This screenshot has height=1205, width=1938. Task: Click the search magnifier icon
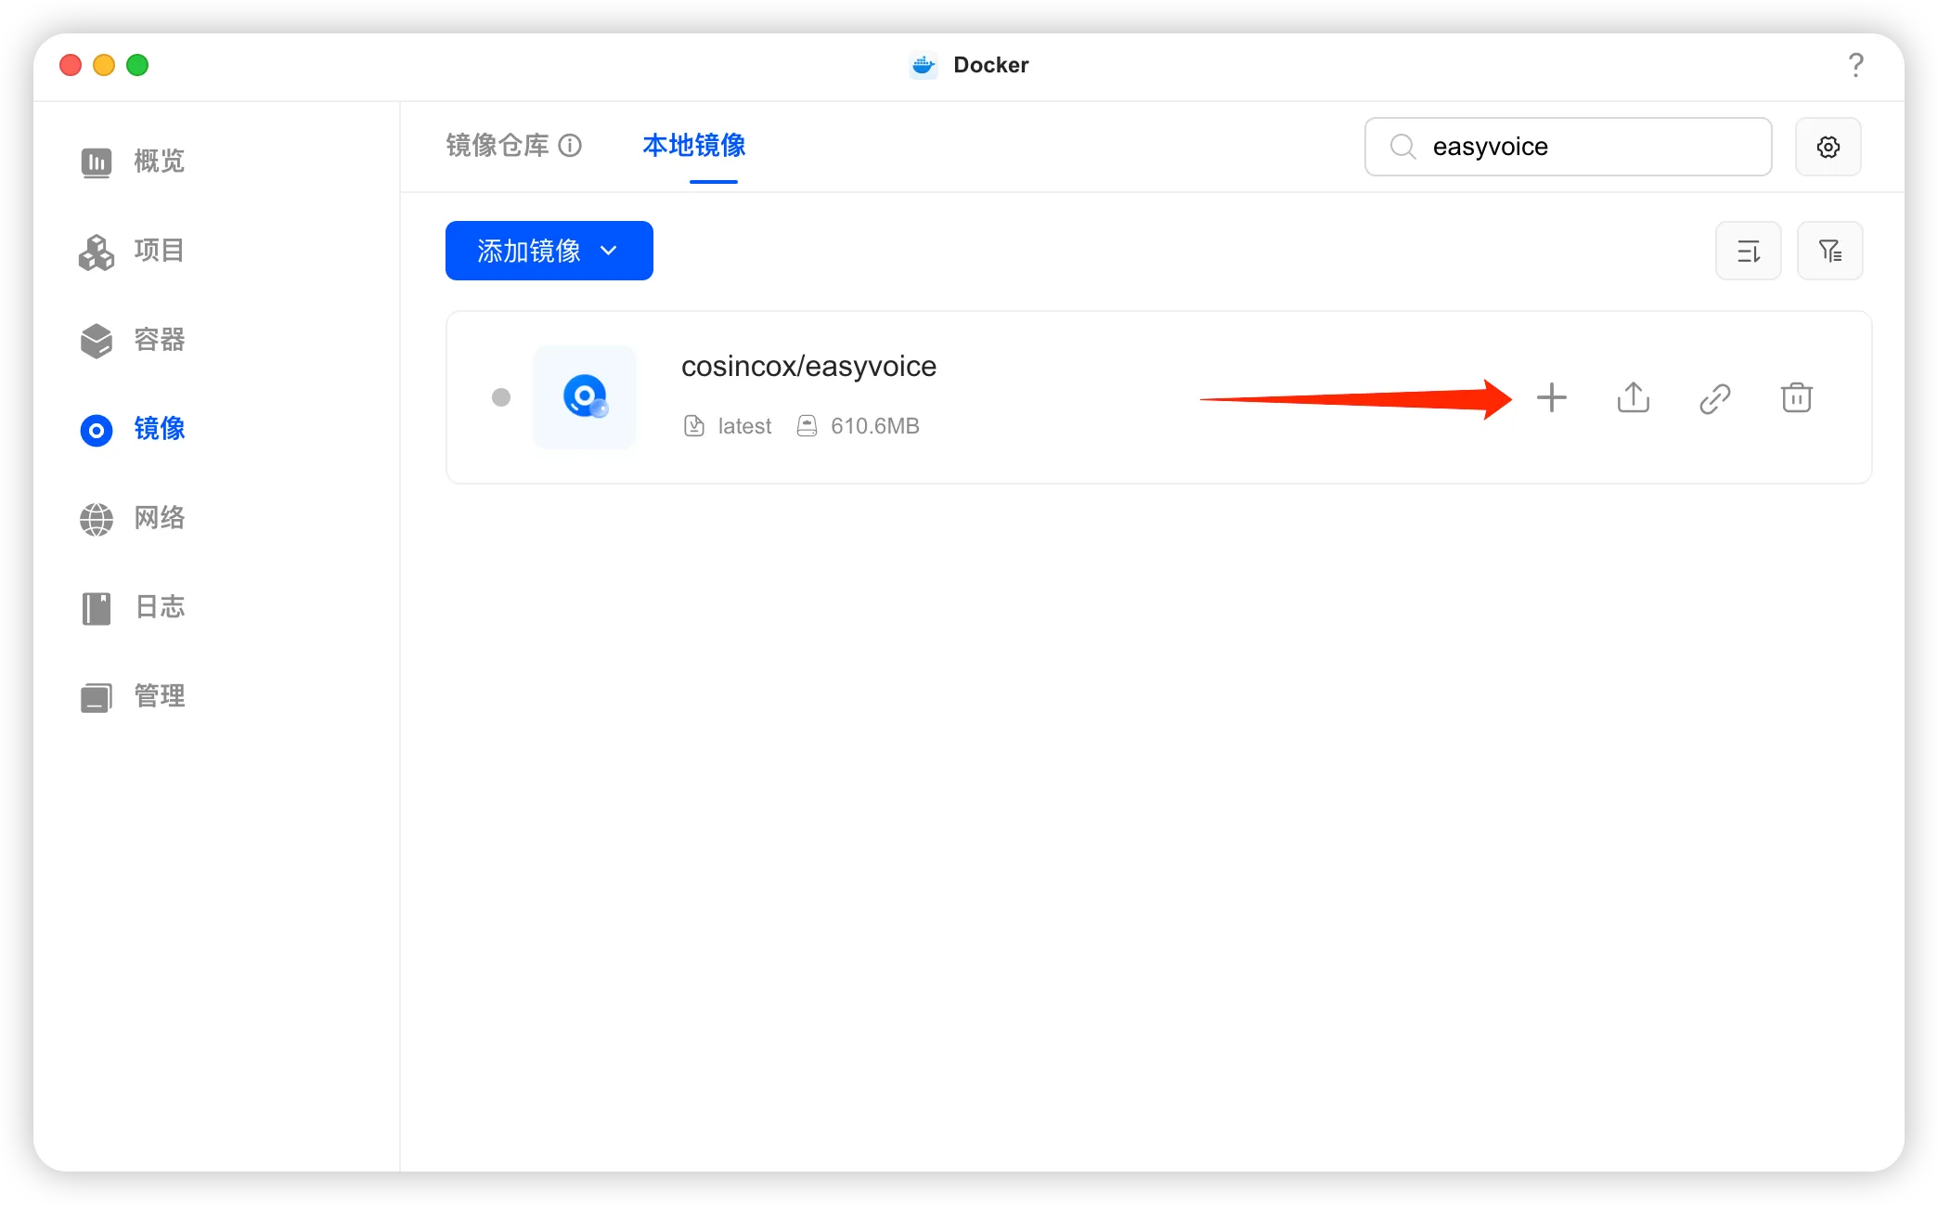(x=1402, y=147)
